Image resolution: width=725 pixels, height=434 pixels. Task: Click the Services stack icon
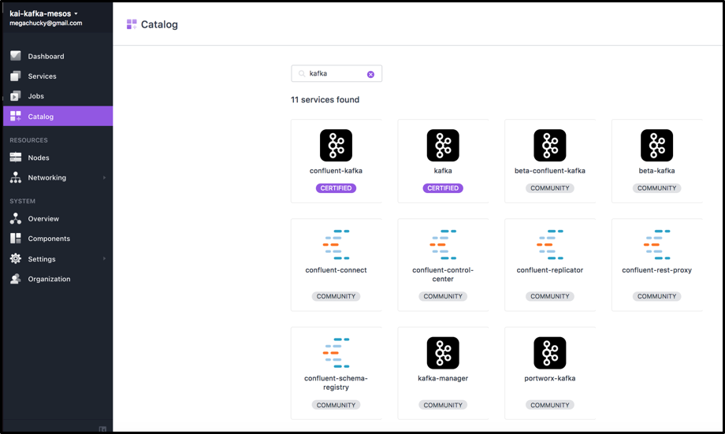[16, 76]
